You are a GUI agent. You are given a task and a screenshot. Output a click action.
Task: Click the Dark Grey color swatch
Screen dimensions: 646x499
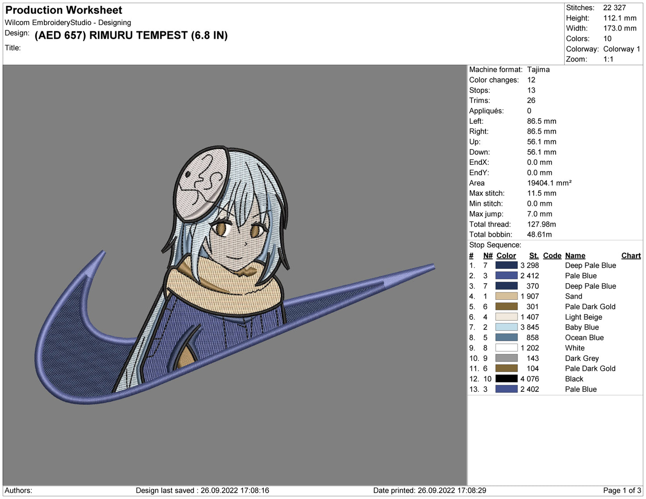click(x=506, y=358)
